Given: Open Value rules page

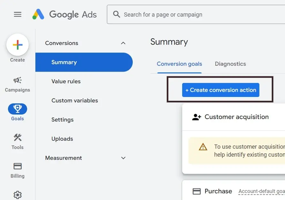Looking at the screenshot, I should point(66,81).
